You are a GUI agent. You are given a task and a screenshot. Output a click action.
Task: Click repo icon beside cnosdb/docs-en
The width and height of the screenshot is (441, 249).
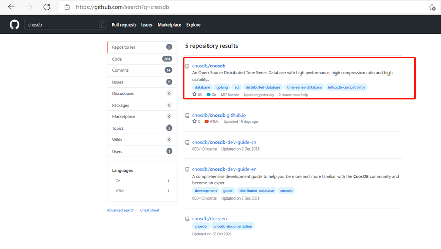click(187, 219)
